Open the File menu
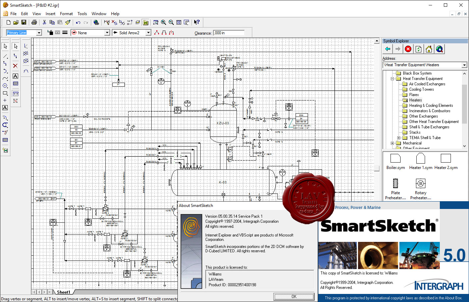 click(13, 14)
